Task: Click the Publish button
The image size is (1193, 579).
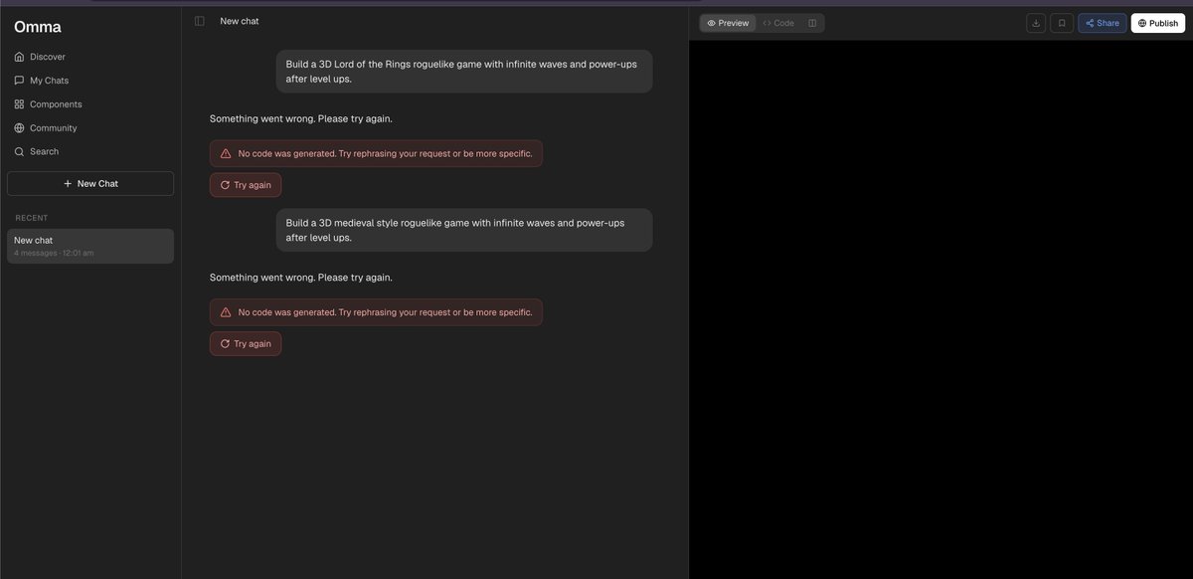Action: 1158,23
